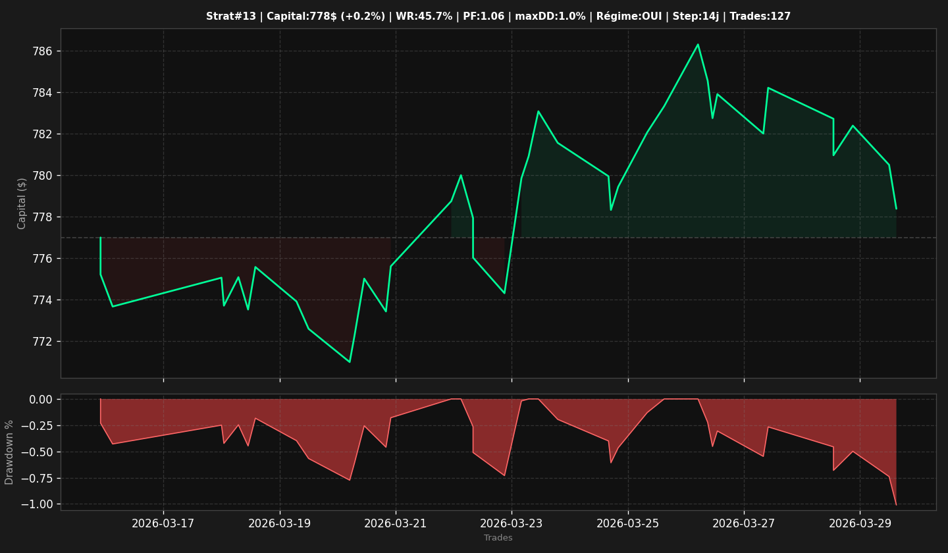
Task: Click the −0.25 drawdown axis label
Action: 36,426
